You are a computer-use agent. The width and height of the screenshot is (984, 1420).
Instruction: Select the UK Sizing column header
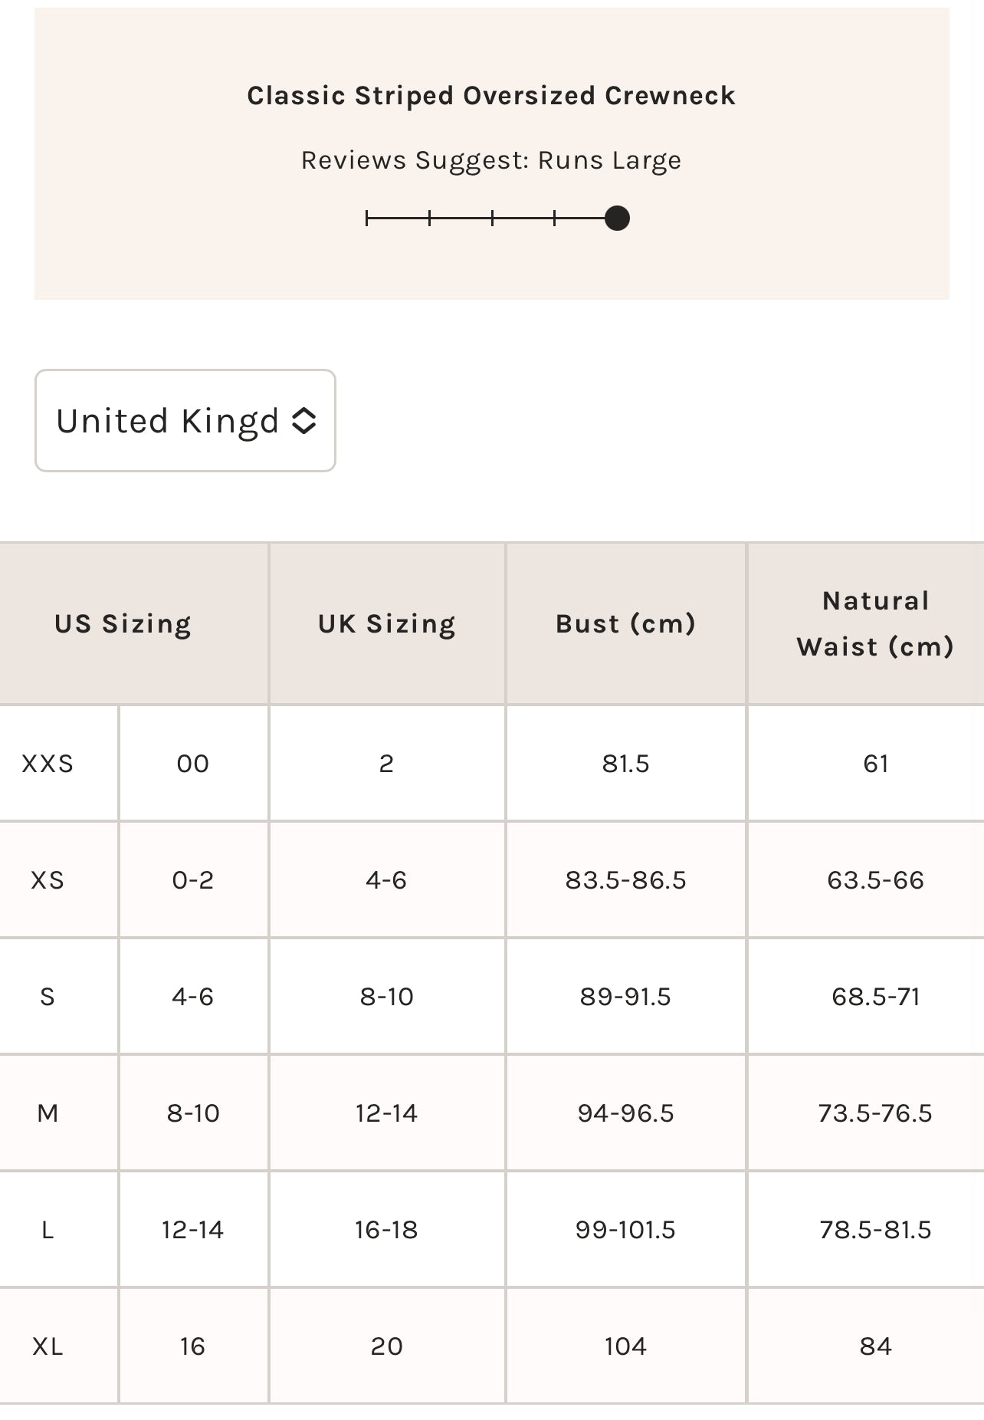(387, 623)
